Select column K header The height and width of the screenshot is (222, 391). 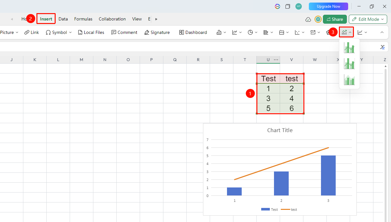click(x=35, y=59)
